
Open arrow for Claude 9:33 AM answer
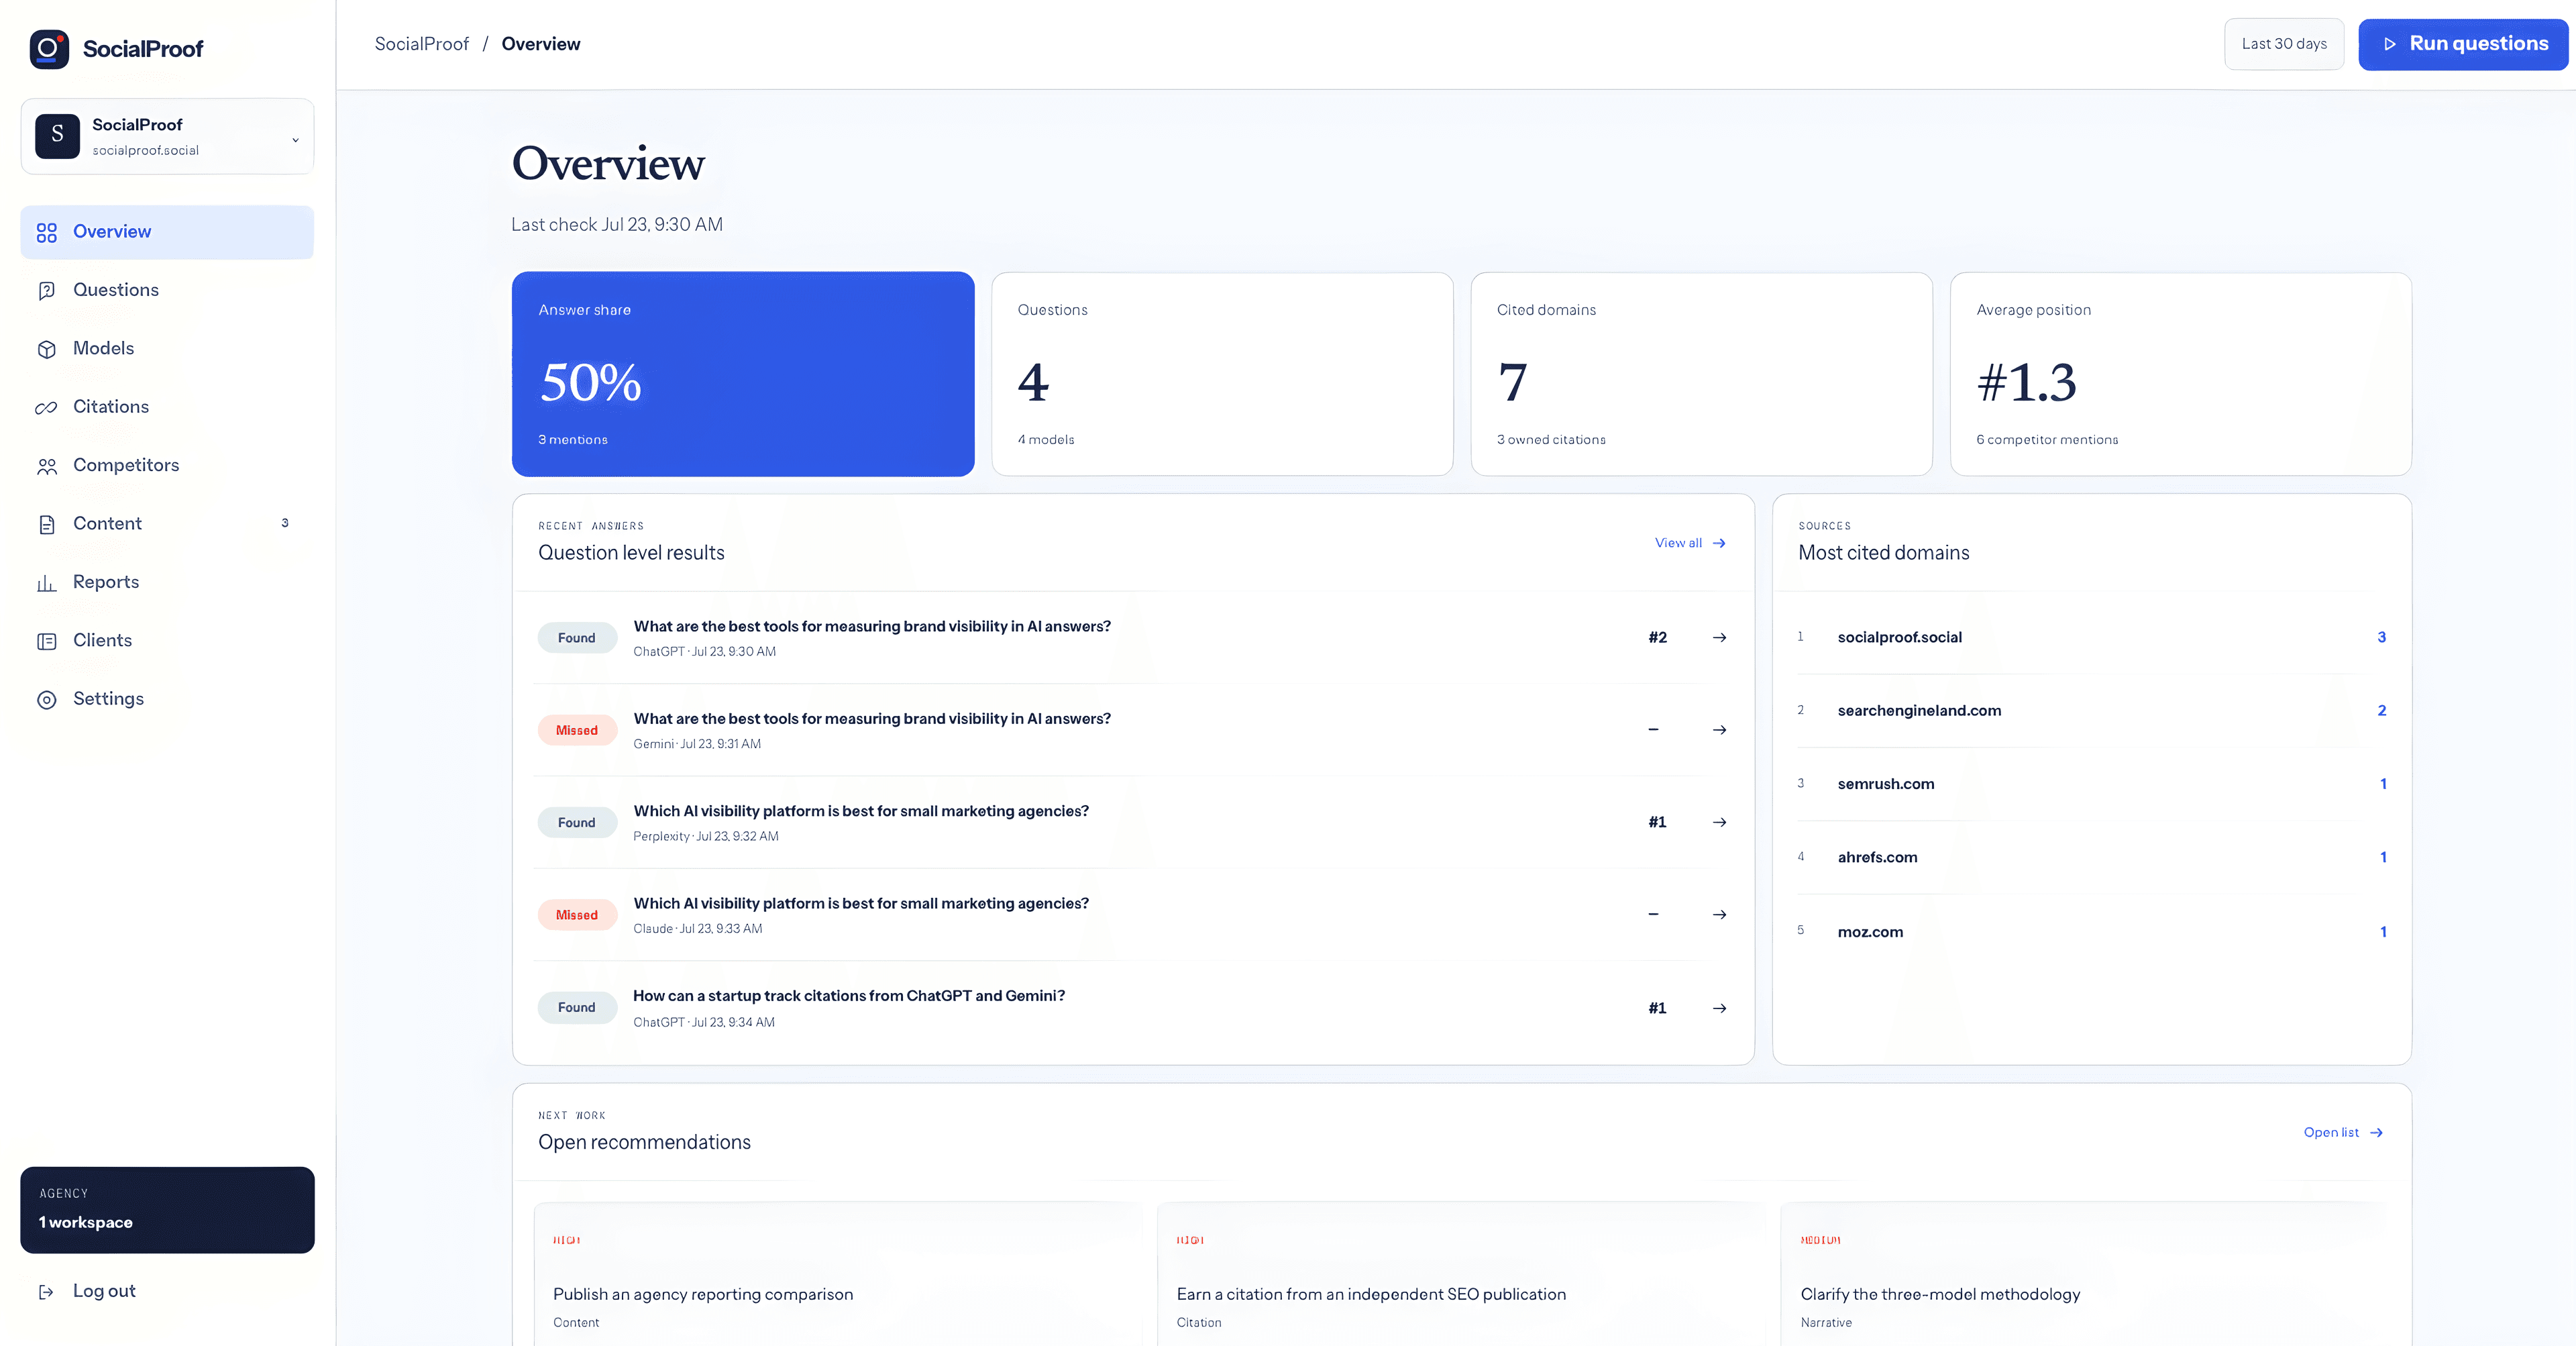[1719, 915]
